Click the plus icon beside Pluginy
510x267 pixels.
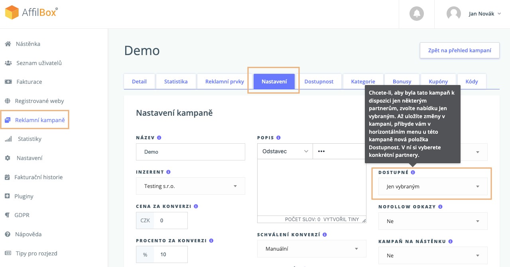point(7,196)
